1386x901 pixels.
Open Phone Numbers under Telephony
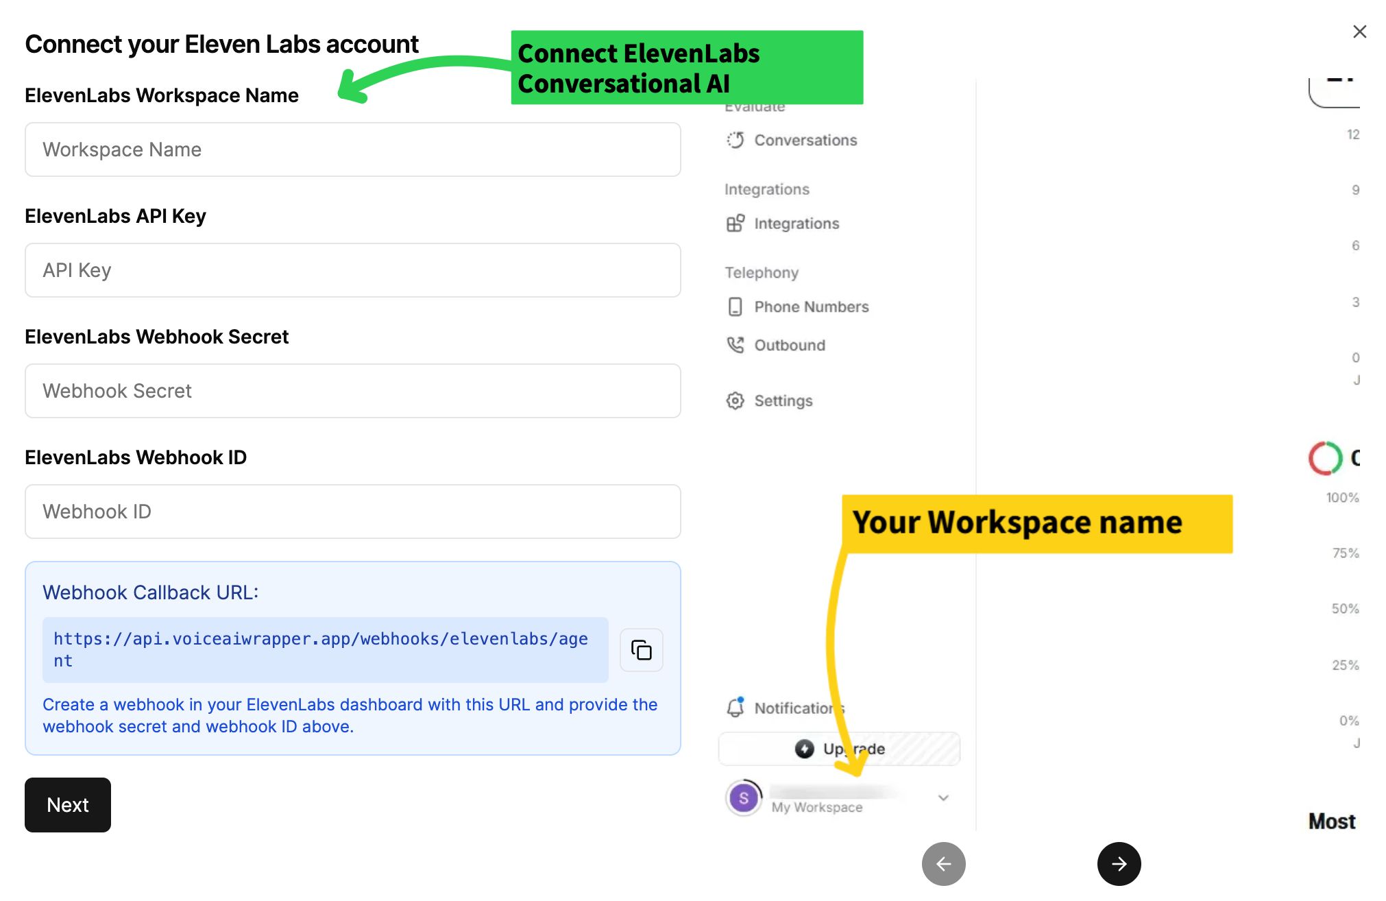tap(798, 307)
